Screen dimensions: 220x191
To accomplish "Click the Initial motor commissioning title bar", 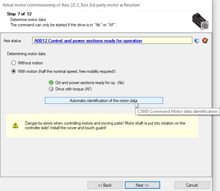I will point(71,5).
